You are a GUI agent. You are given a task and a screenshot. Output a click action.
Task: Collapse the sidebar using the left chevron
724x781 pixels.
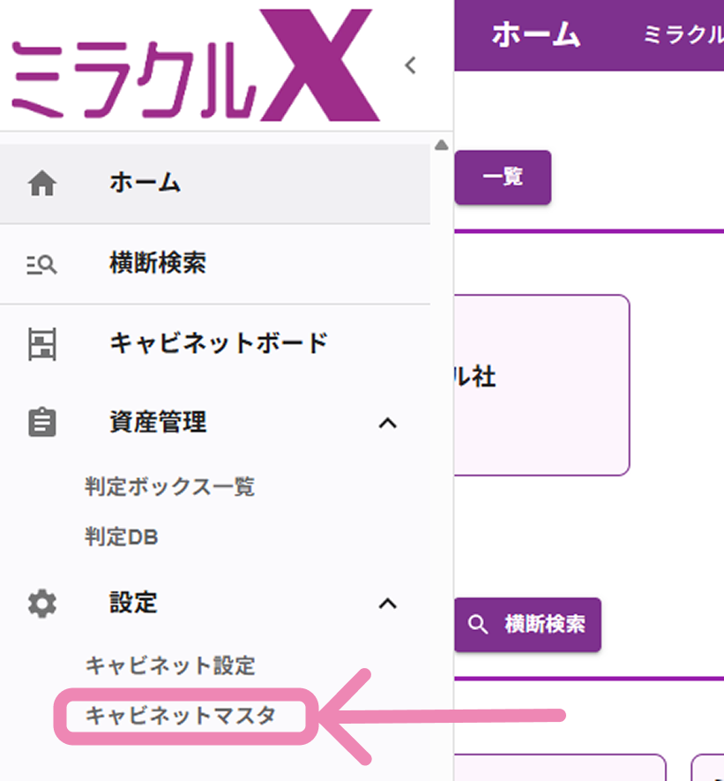(x=409, y=64)
